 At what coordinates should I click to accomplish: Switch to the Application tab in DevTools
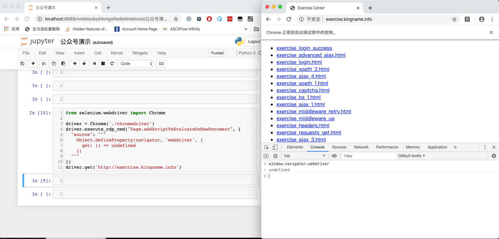[437, 147]
